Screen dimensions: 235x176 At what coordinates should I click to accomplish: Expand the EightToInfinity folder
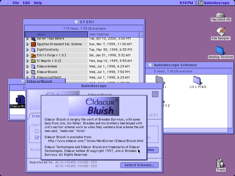pyautogui.click(x=28, y=50)
